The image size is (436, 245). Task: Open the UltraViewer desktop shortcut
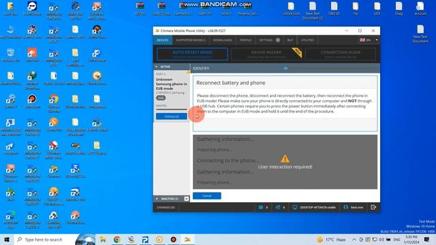pyautogui.click(x=97, y=55)
